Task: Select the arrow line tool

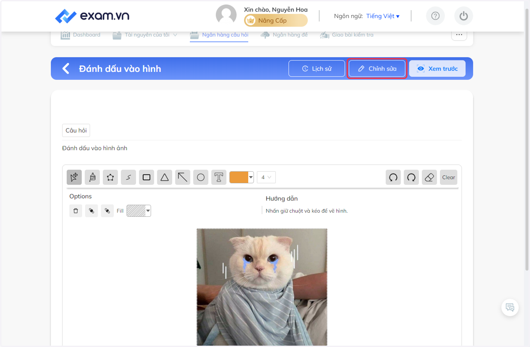Action: coord(182,177)
